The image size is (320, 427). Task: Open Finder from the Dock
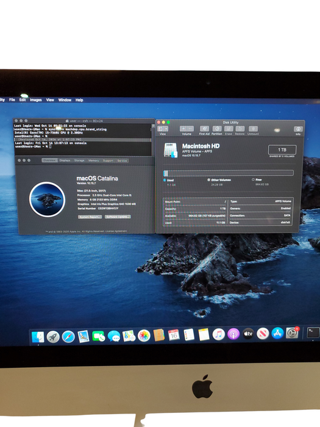pyautogui.click(x=38, y=337)
